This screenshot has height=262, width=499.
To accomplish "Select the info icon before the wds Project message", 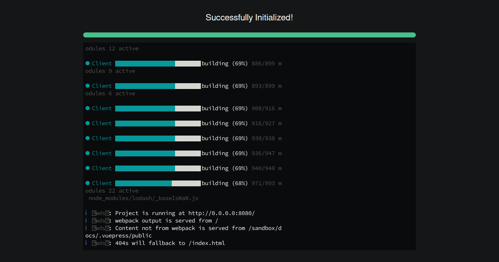I will coord(86,213).
